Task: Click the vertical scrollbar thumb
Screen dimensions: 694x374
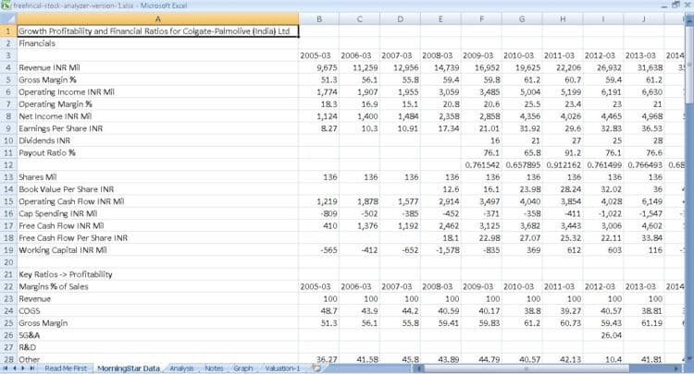Action: pyautogui.click(x=689, y=66)
